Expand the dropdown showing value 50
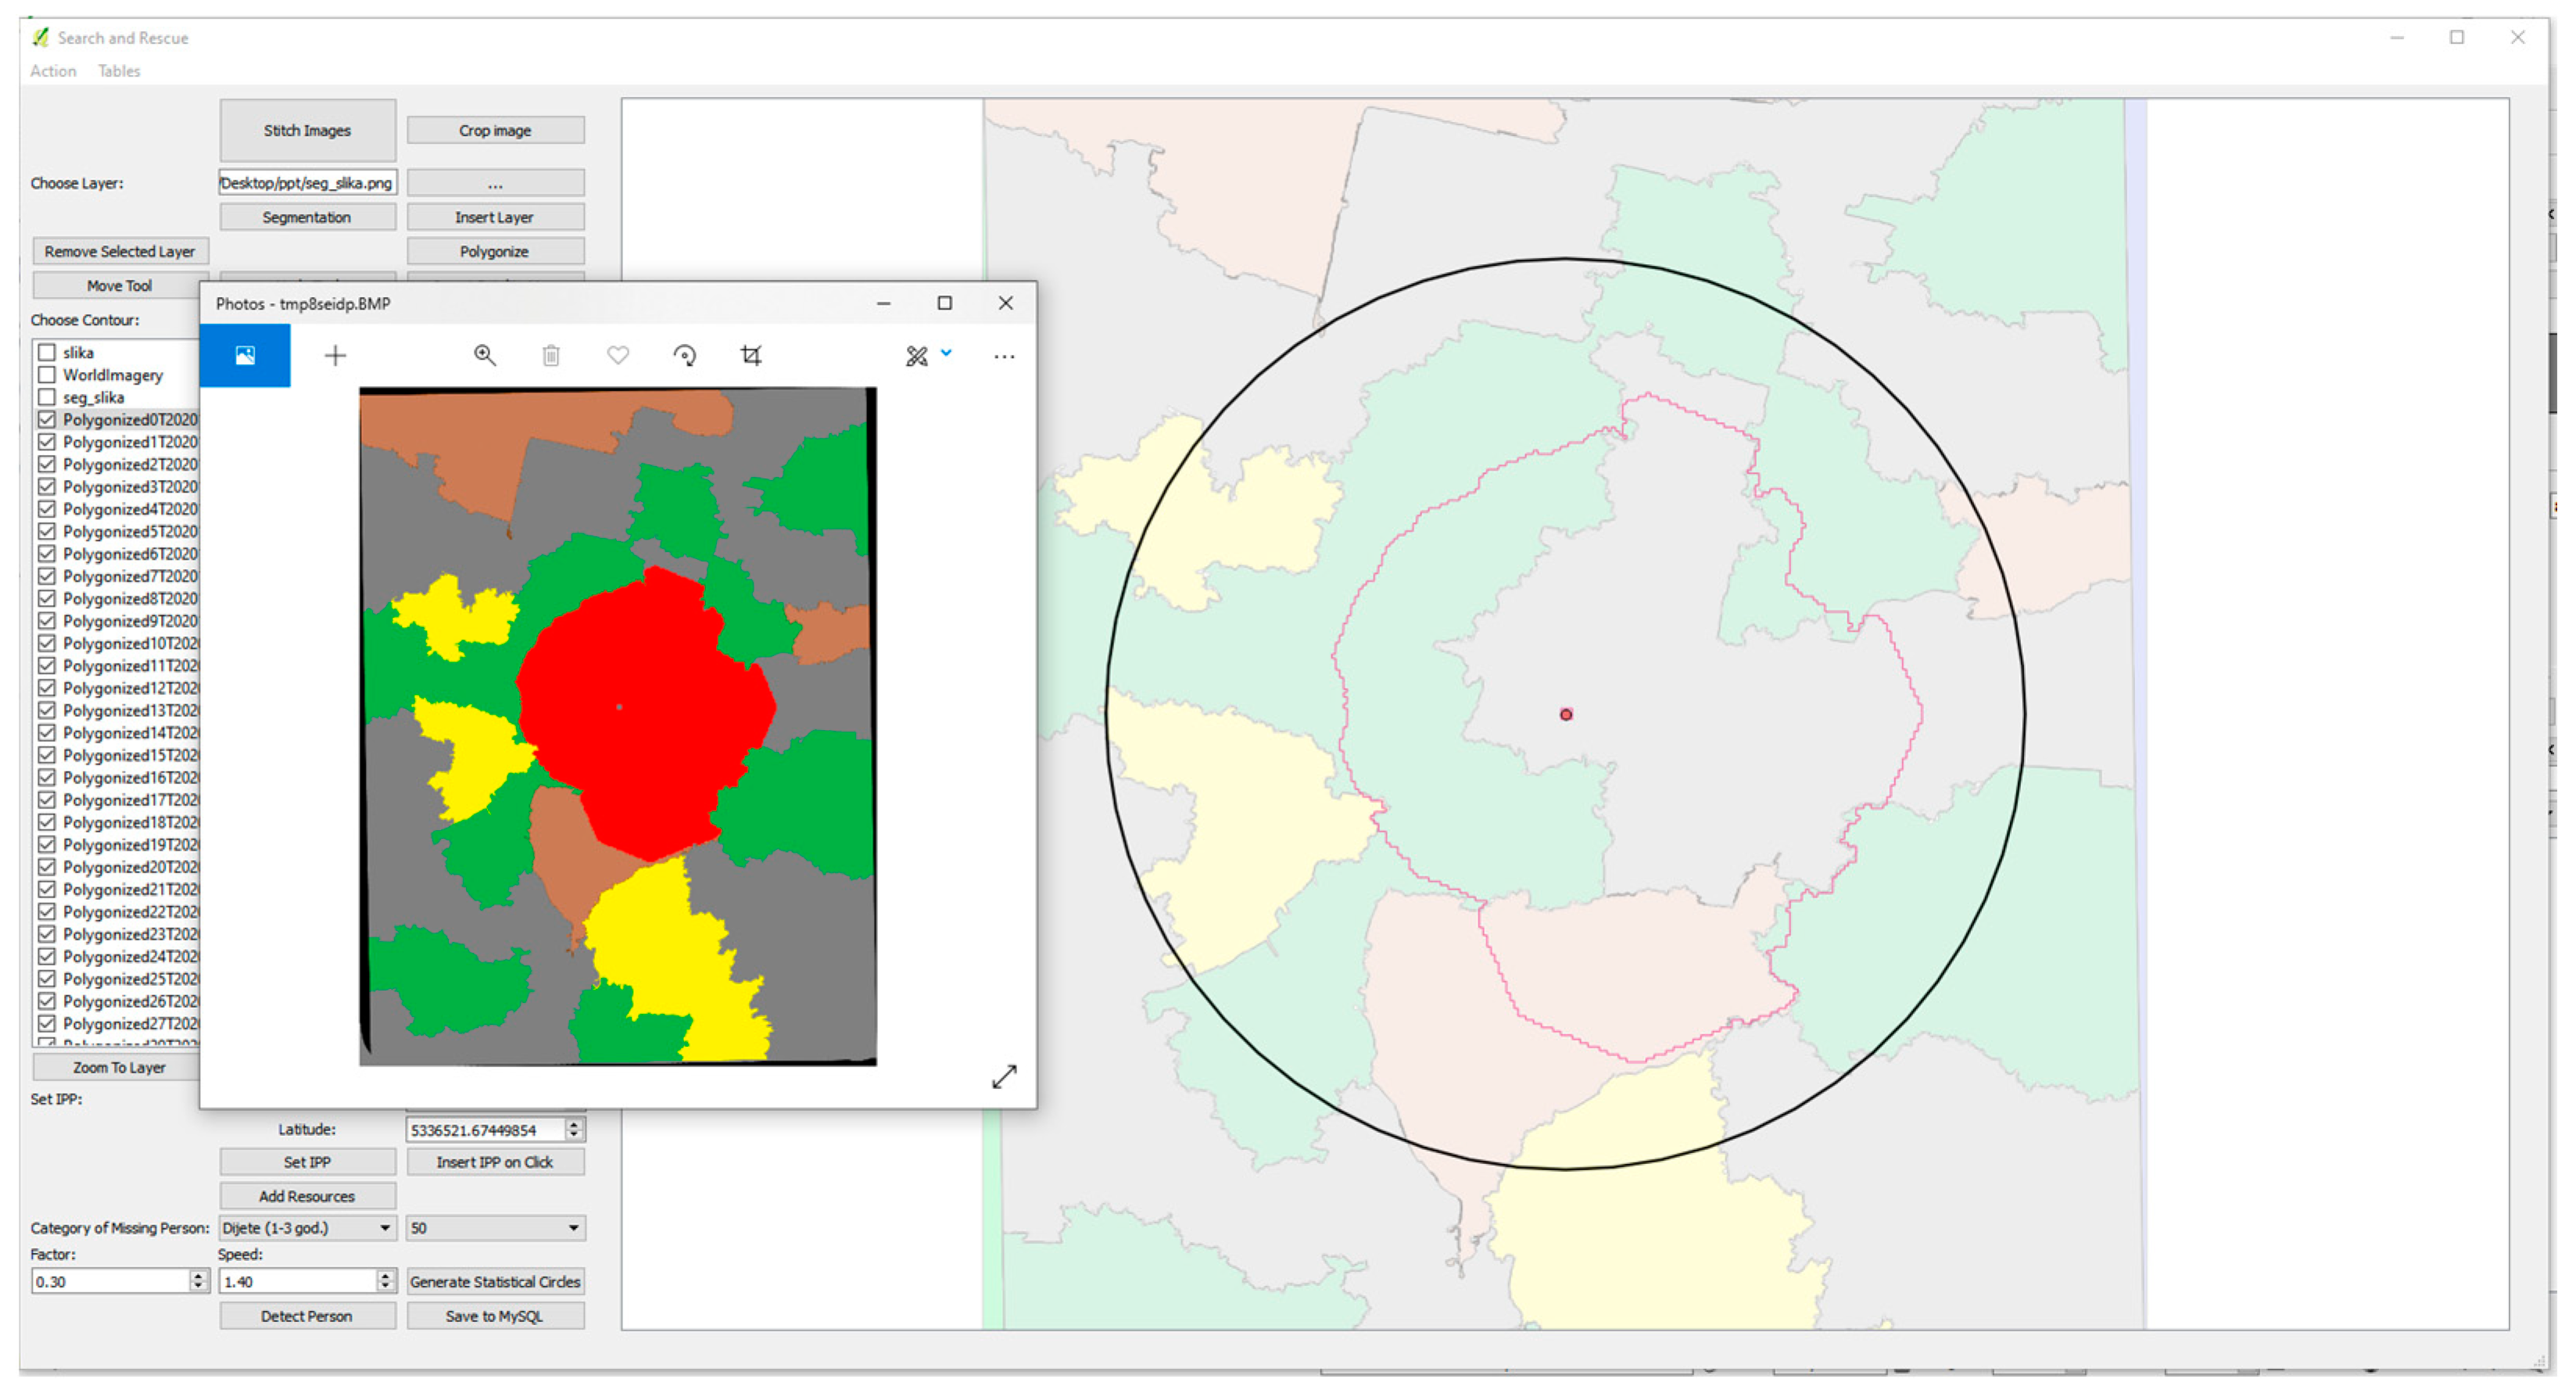2576x1397 pixels. click(495, 1228)
